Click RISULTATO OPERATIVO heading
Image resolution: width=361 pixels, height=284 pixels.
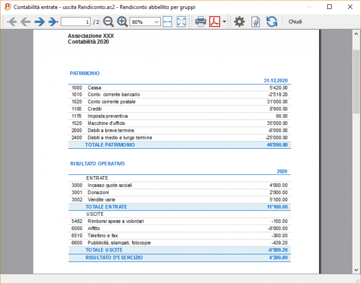97,164
